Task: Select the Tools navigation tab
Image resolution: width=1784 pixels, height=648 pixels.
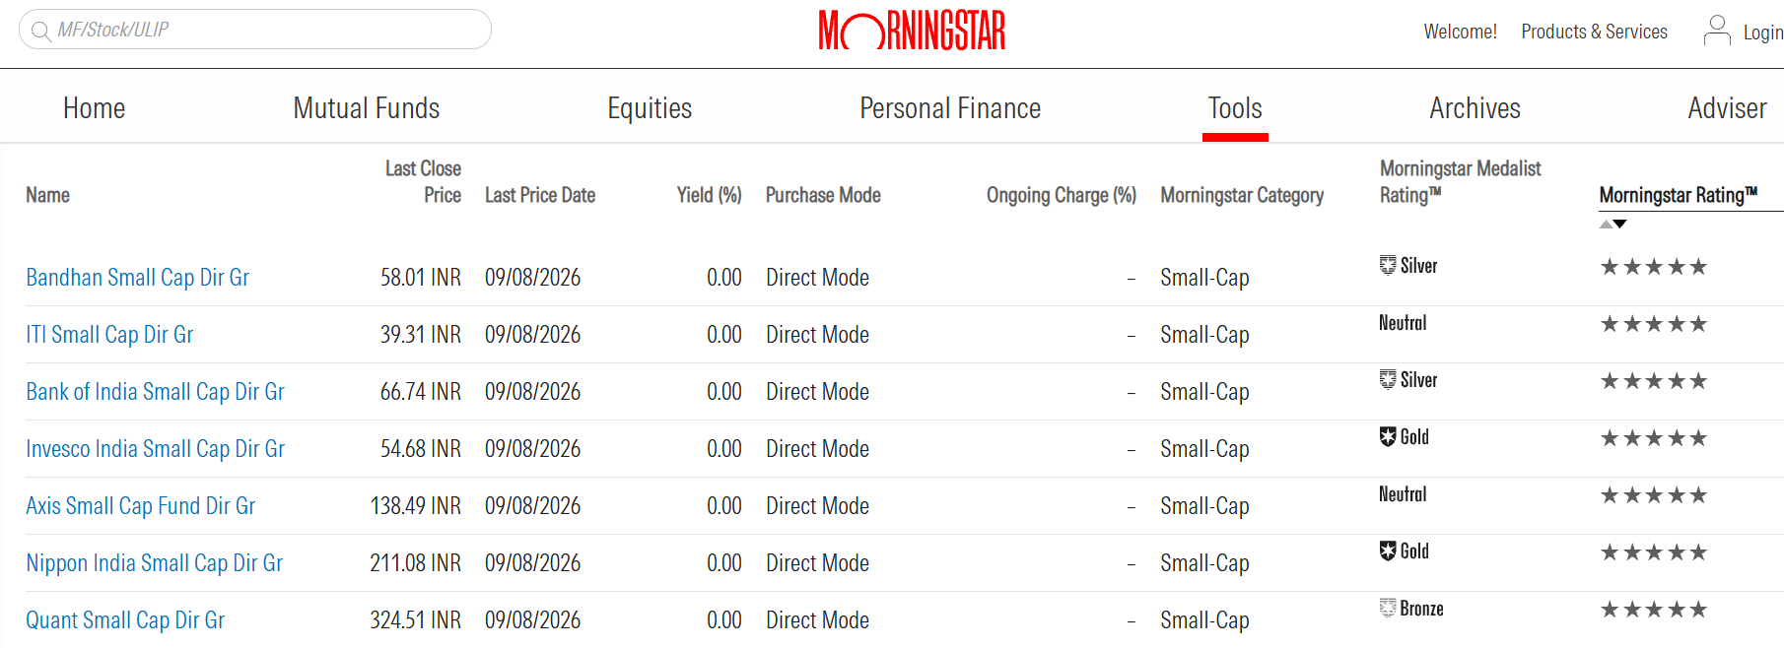Action: click(1235, 108)
